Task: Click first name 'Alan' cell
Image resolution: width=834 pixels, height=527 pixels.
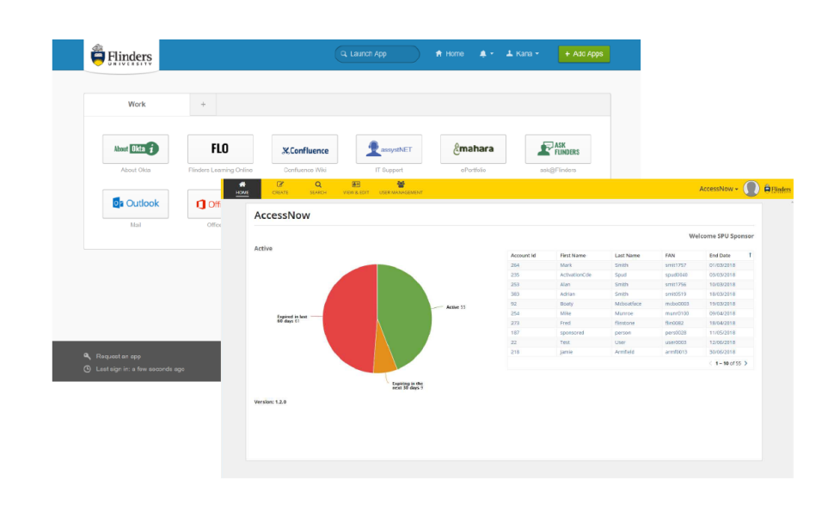Action: [565, 284]
